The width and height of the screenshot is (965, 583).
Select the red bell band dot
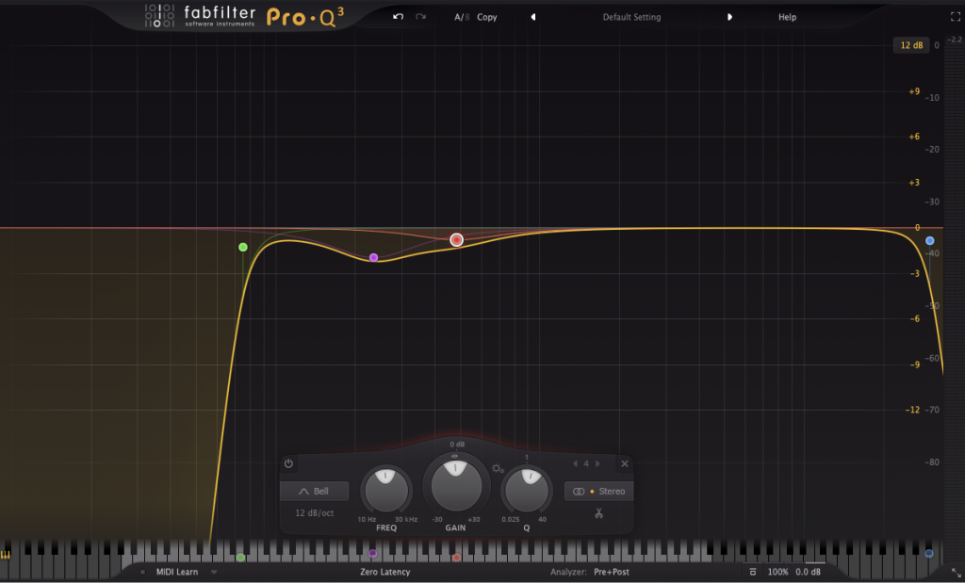(457, 240)
